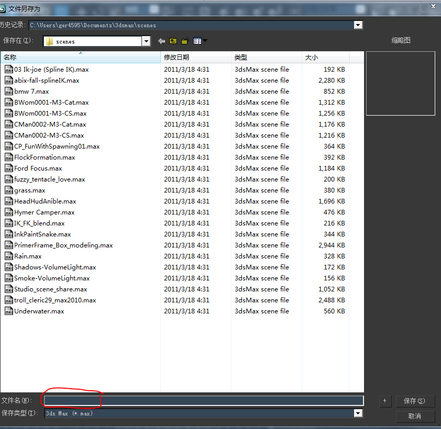Screen dimensions: 441x429
Task: Select Smoke-VolumeLight.max file
Action: pos(52,278)
